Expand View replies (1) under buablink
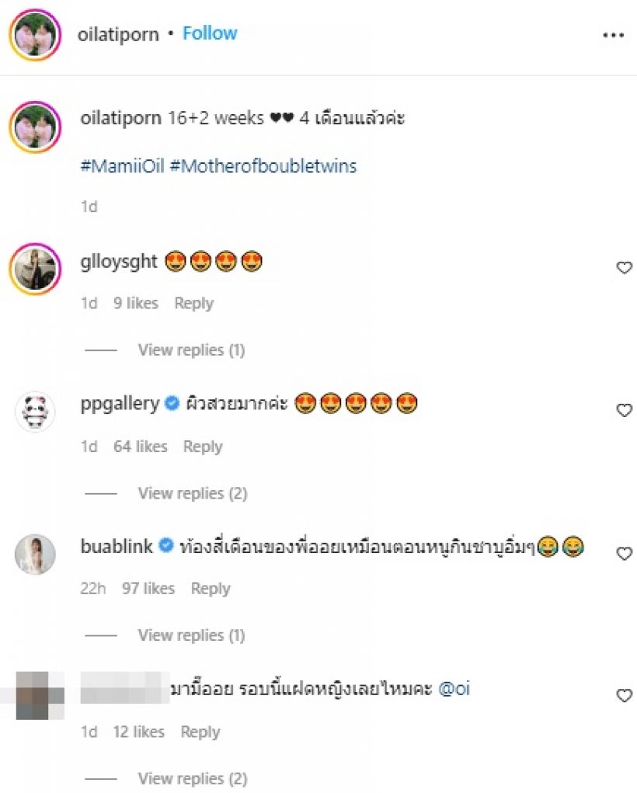The image size is (637, 793). pyautogui.click(x=191, y=635)
